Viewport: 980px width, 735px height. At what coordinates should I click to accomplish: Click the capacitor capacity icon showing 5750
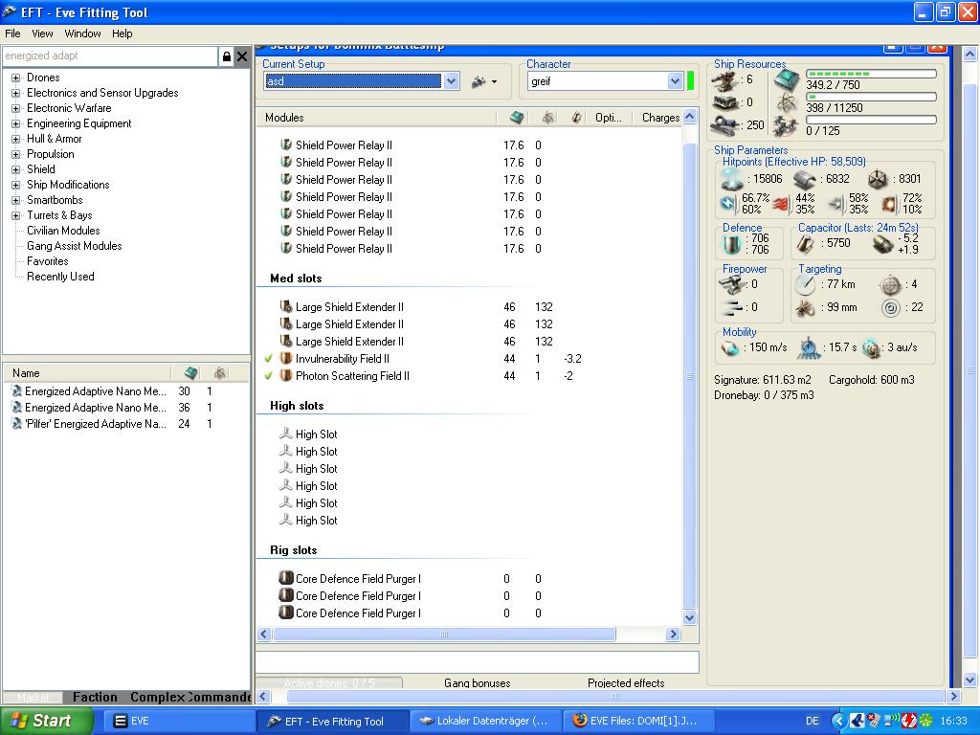pos(805,244)
